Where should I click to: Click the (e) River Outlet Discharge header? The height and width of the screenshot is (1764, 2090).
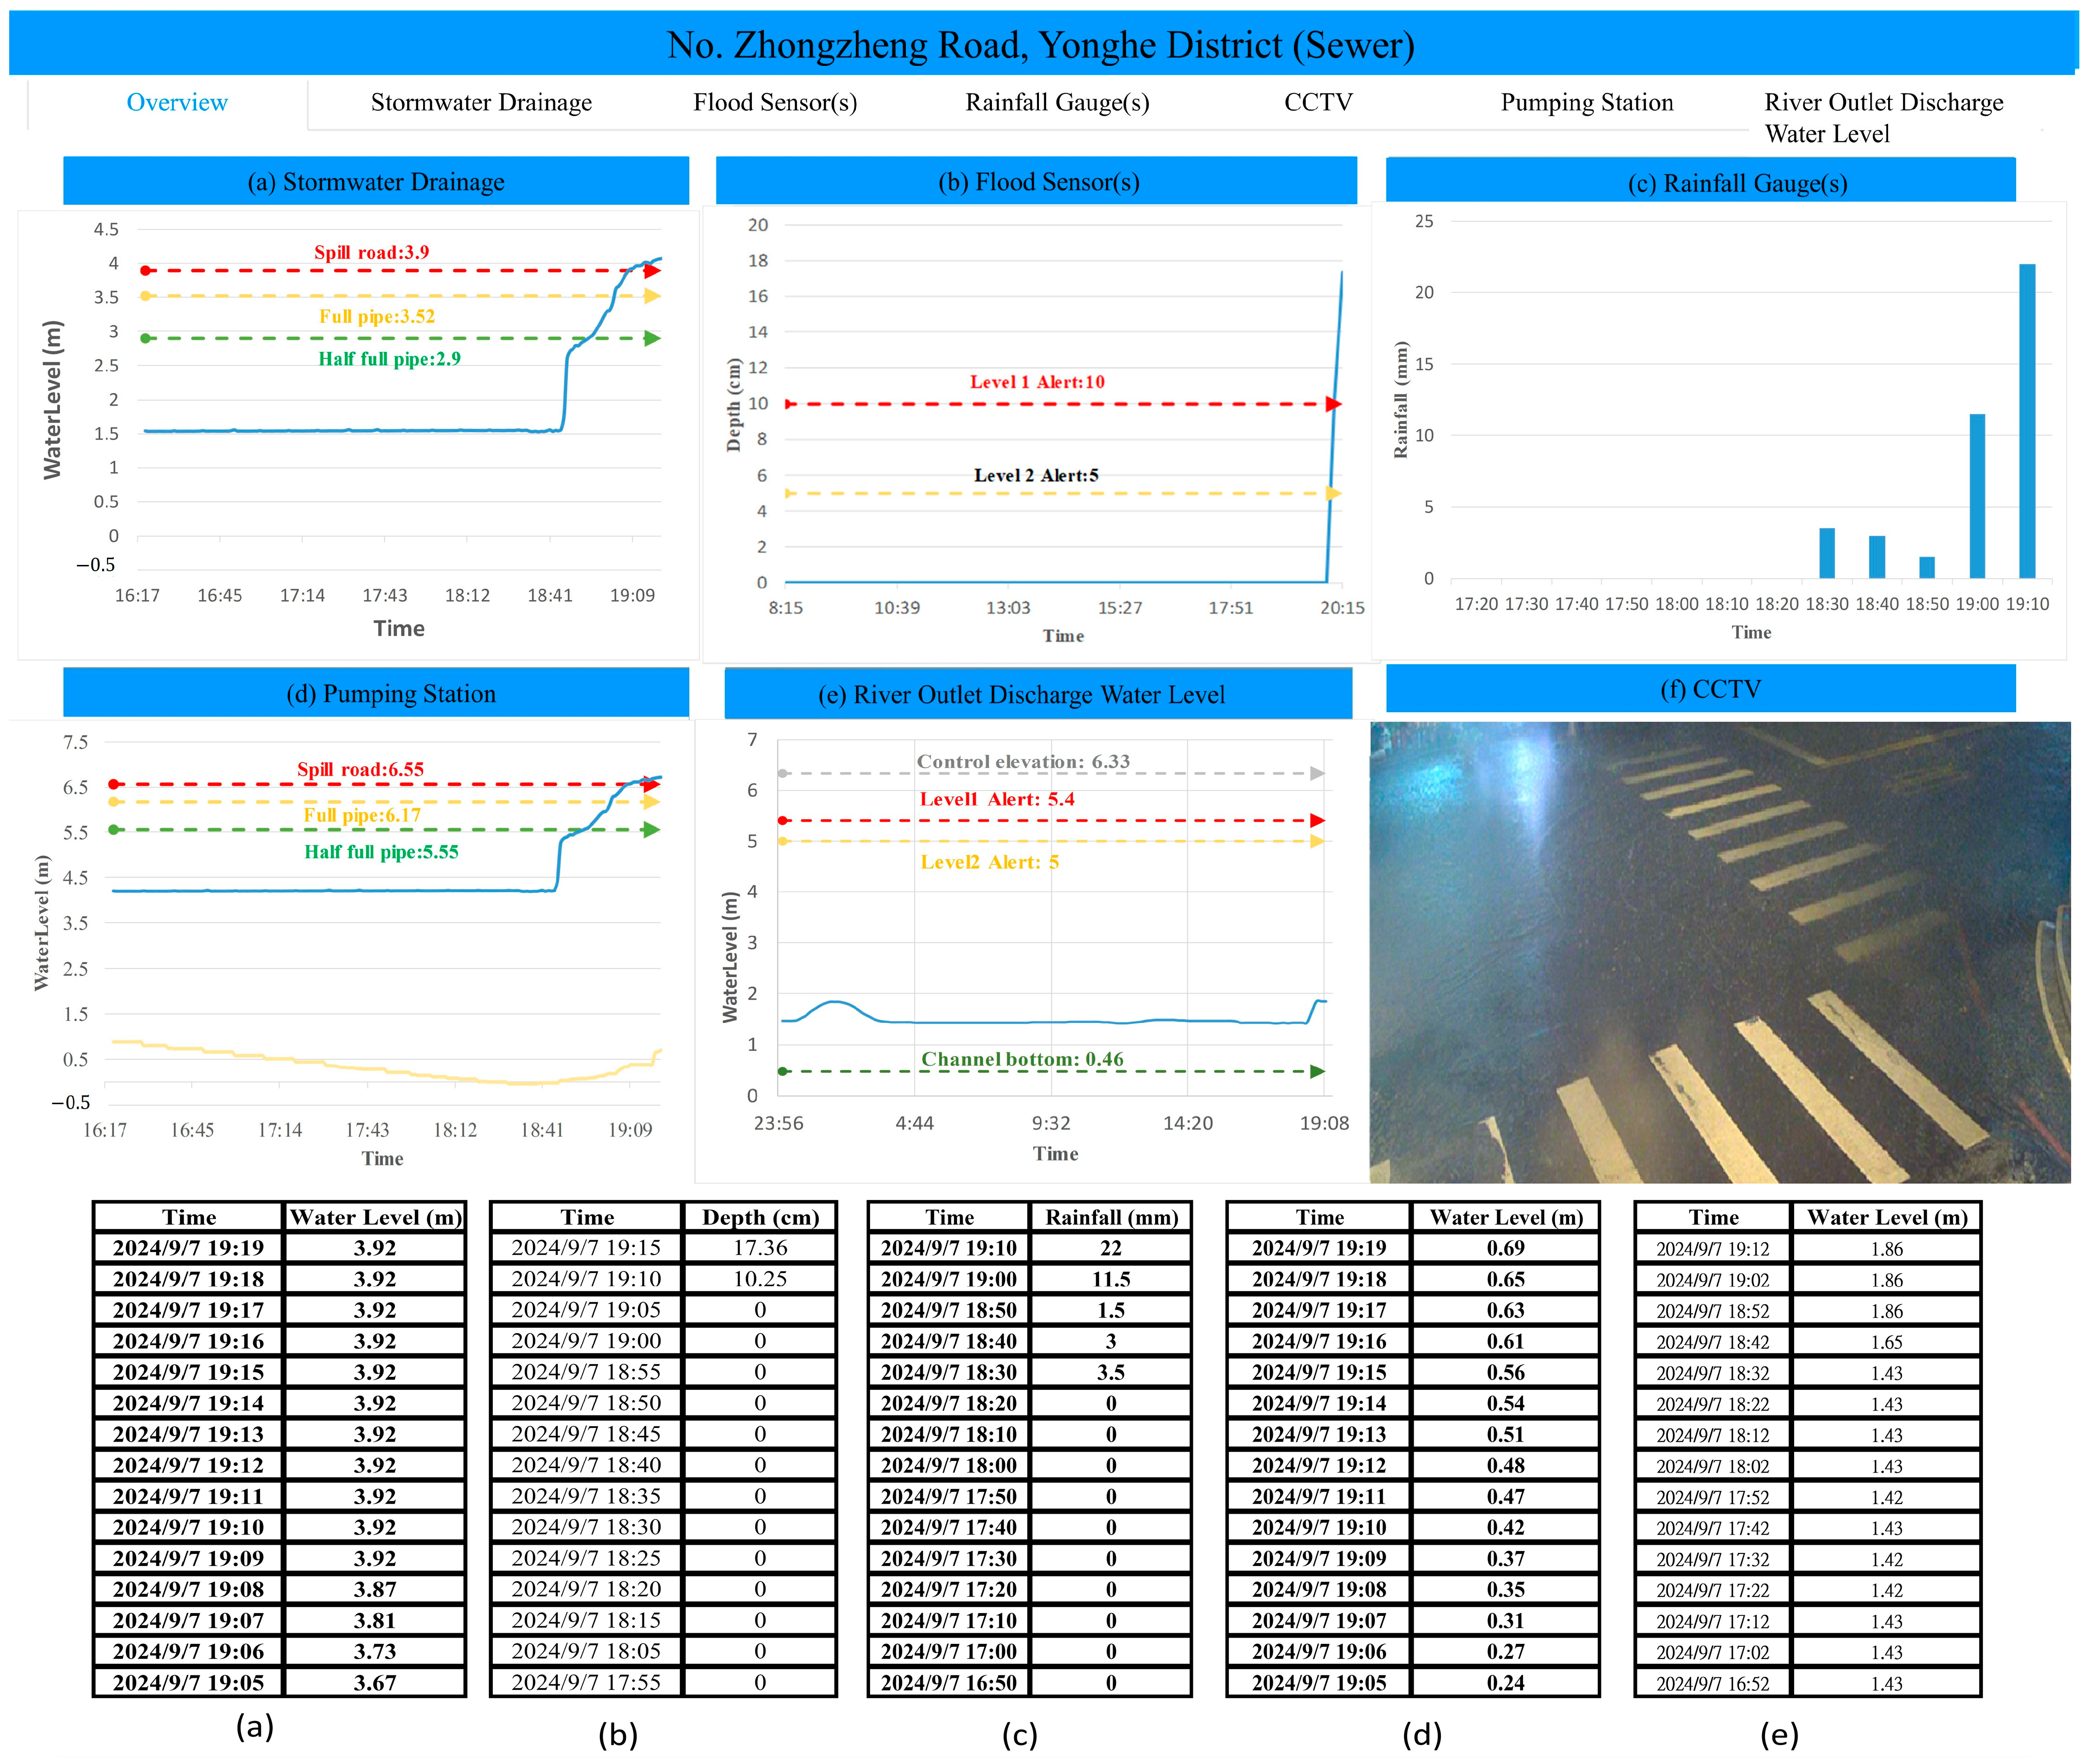(x=1038, y=694)
